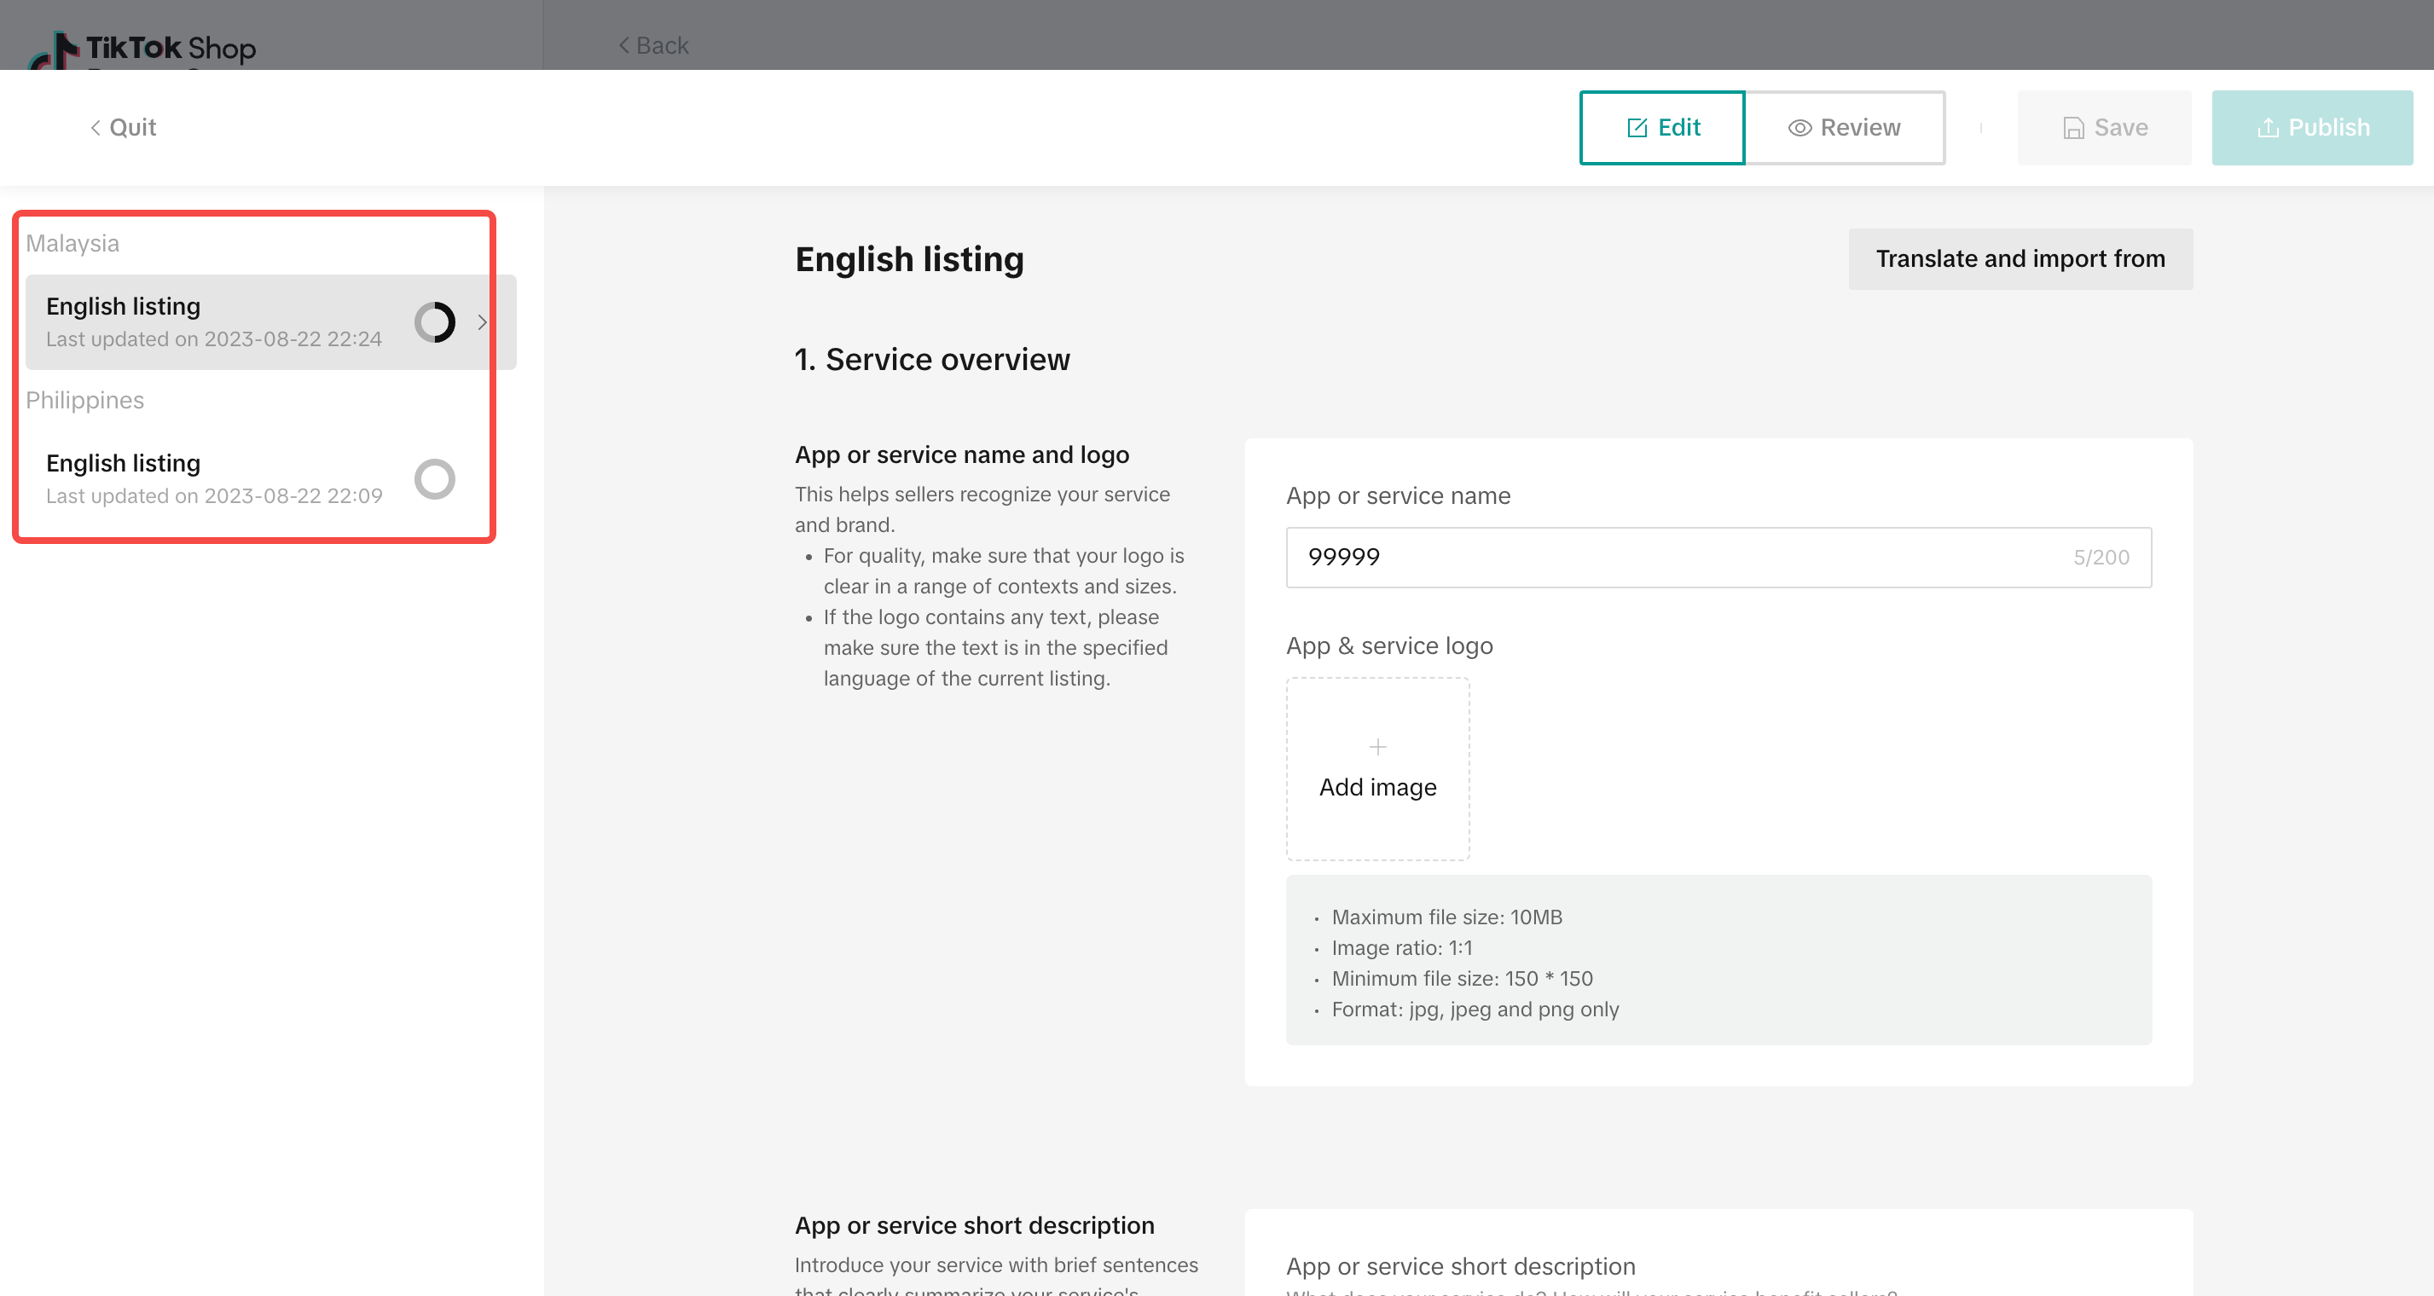
Task: Go back using the Back chevron
Action: click(x=624, y=45)
